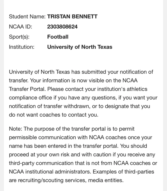The height and width of the screenshot is (191, 167).
Task: Click the line 'do not want coaches to contact you'
Action: pyautogui.click(x=53, y=115)
